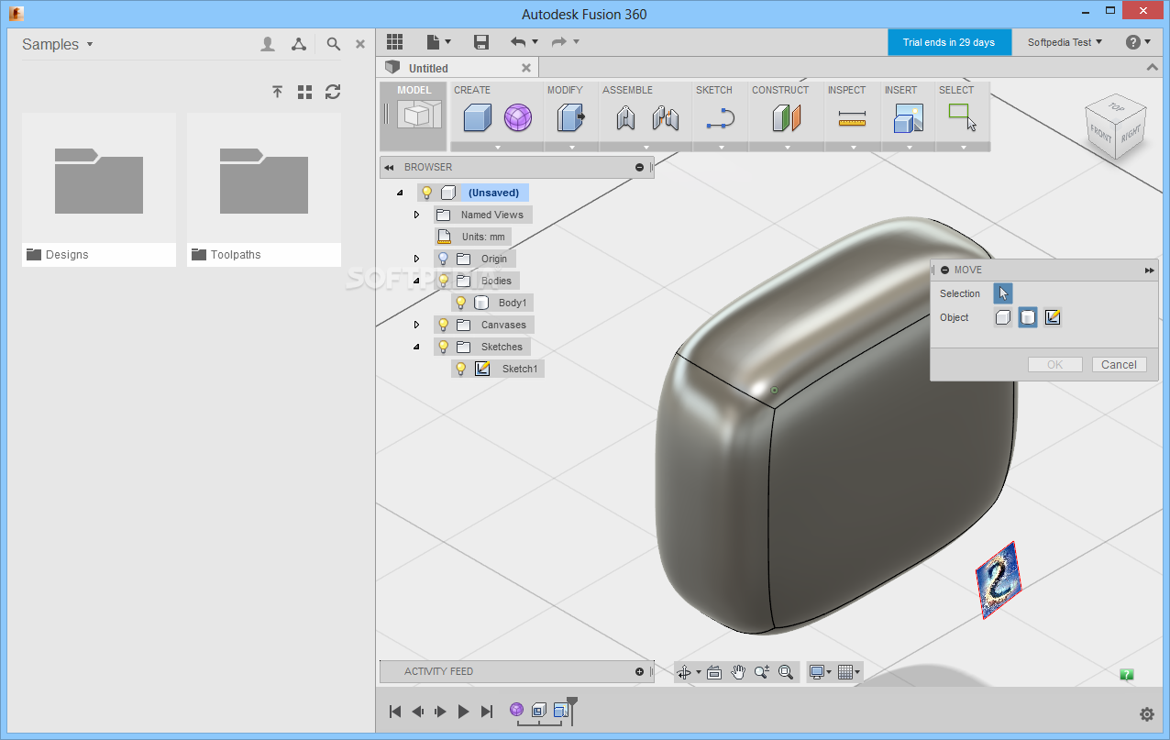Click the Trial ends in 29 days button
The image size is (1170, 740).
coord(949,42)
